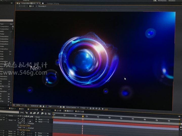The width and height of the screenshot is (182, 136).
Task: Click the exposure reset icon beside +0.0
Action: (x=103, y=109)
